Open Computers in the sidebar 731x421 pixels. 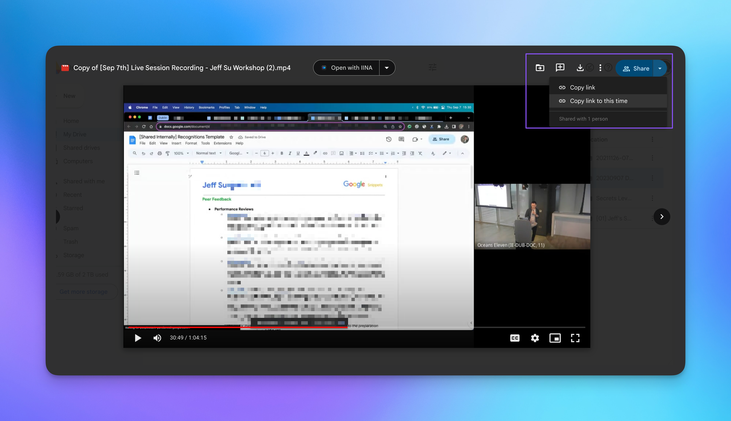pyautogui.click(x=78, y=161)
